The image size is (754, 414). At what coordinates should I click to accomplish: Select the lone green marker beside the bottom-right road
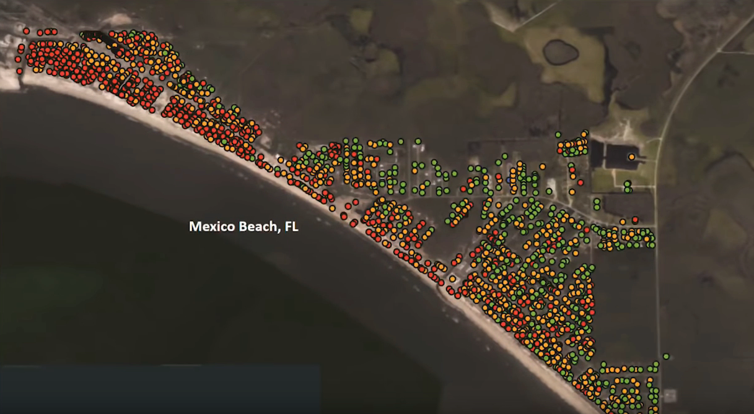tap(666, 356)
